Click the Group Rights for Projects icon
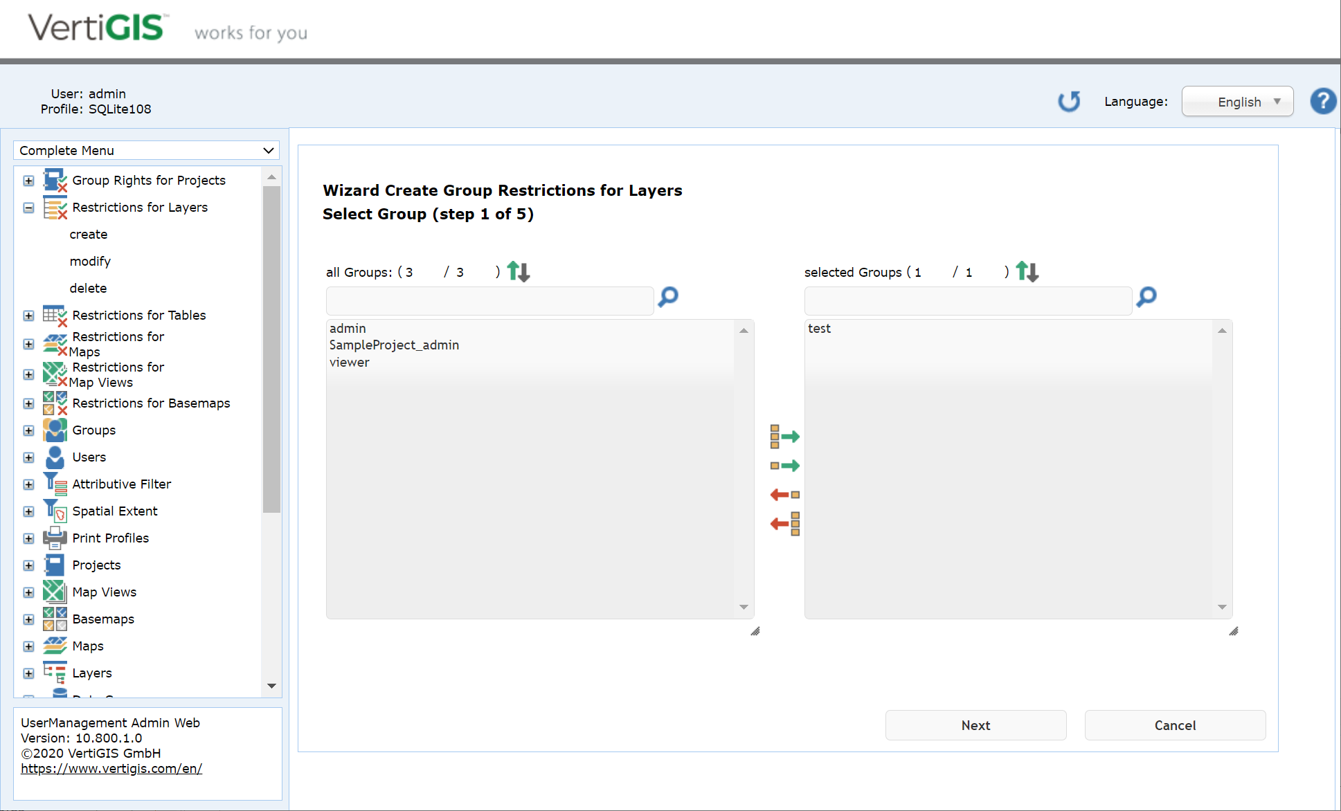 coord(54,180)
